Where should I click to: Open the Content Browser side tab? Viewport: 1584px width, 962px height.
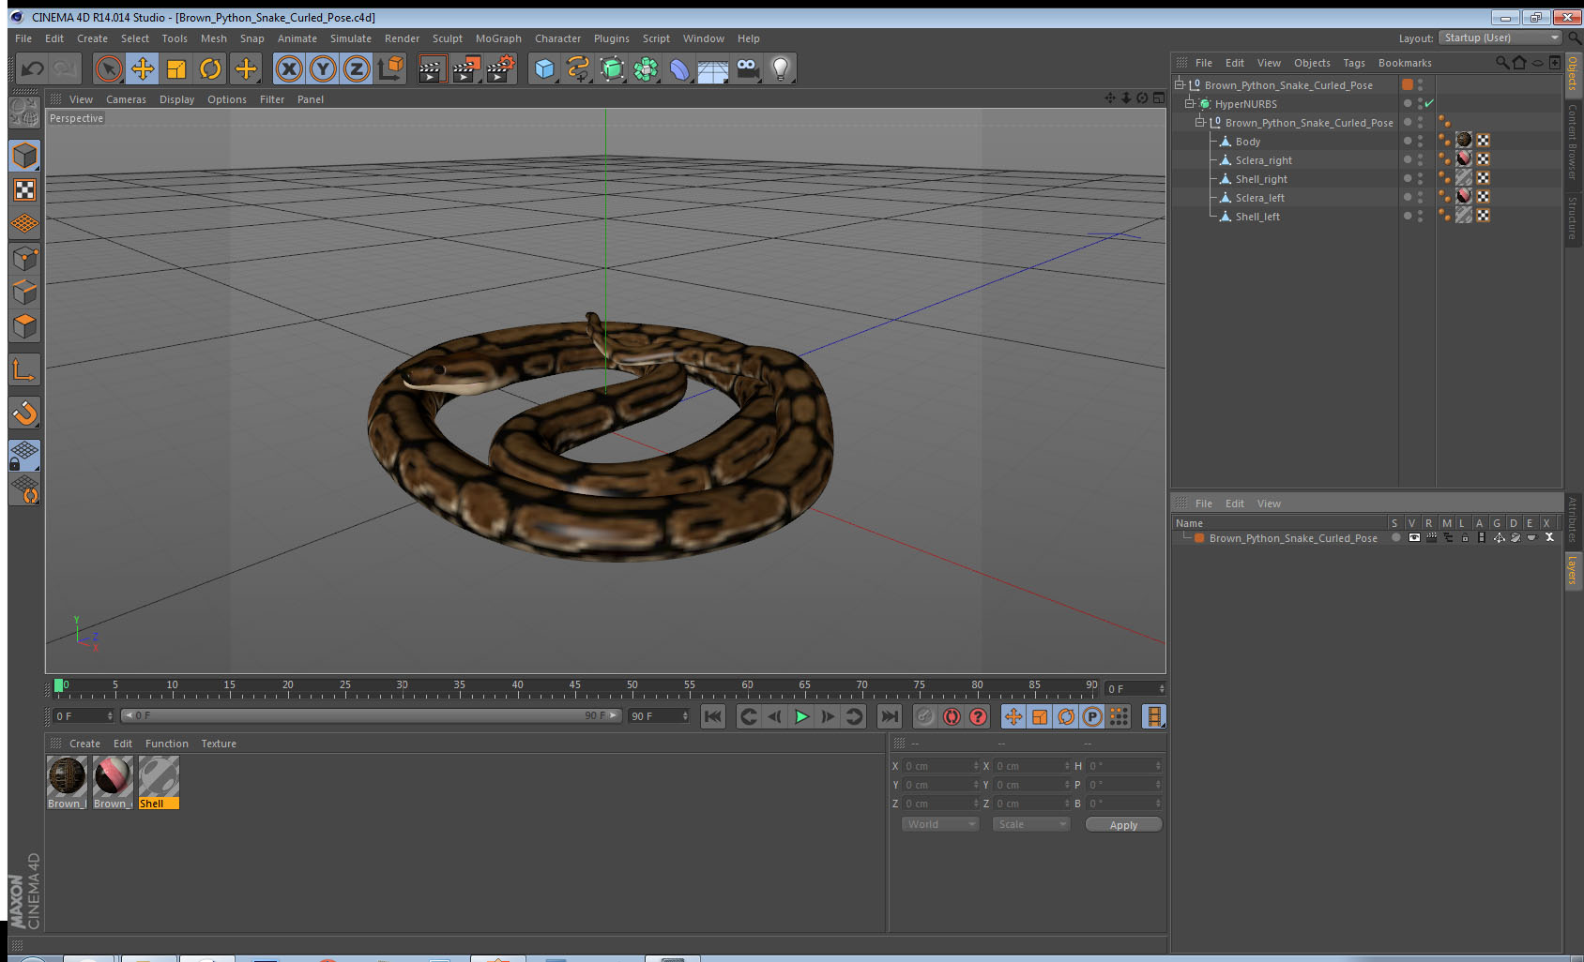[x=1573, y=142]
